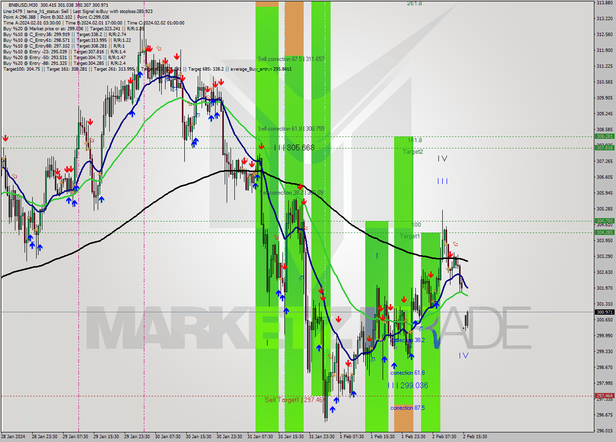Click the 'Target2' label
616x442 pixels.
pos(413,152)
